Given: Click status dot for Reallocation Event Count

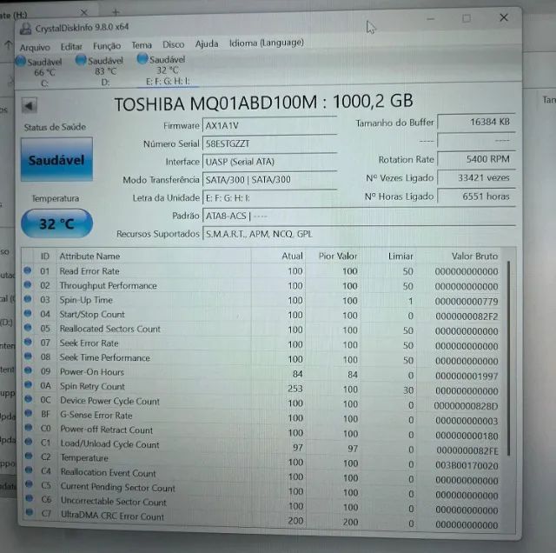Looking at the screenshot, I should 29,470.
